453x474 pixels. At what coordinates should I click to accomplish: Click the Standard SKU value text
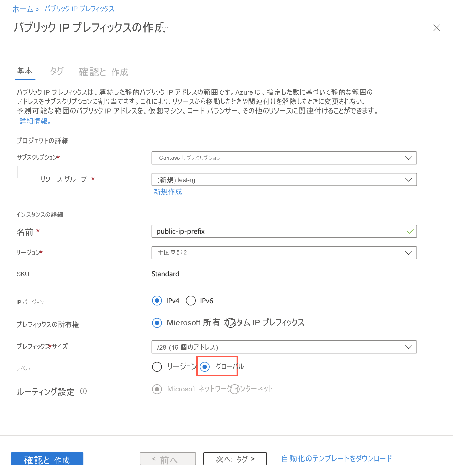pos(165,274)
